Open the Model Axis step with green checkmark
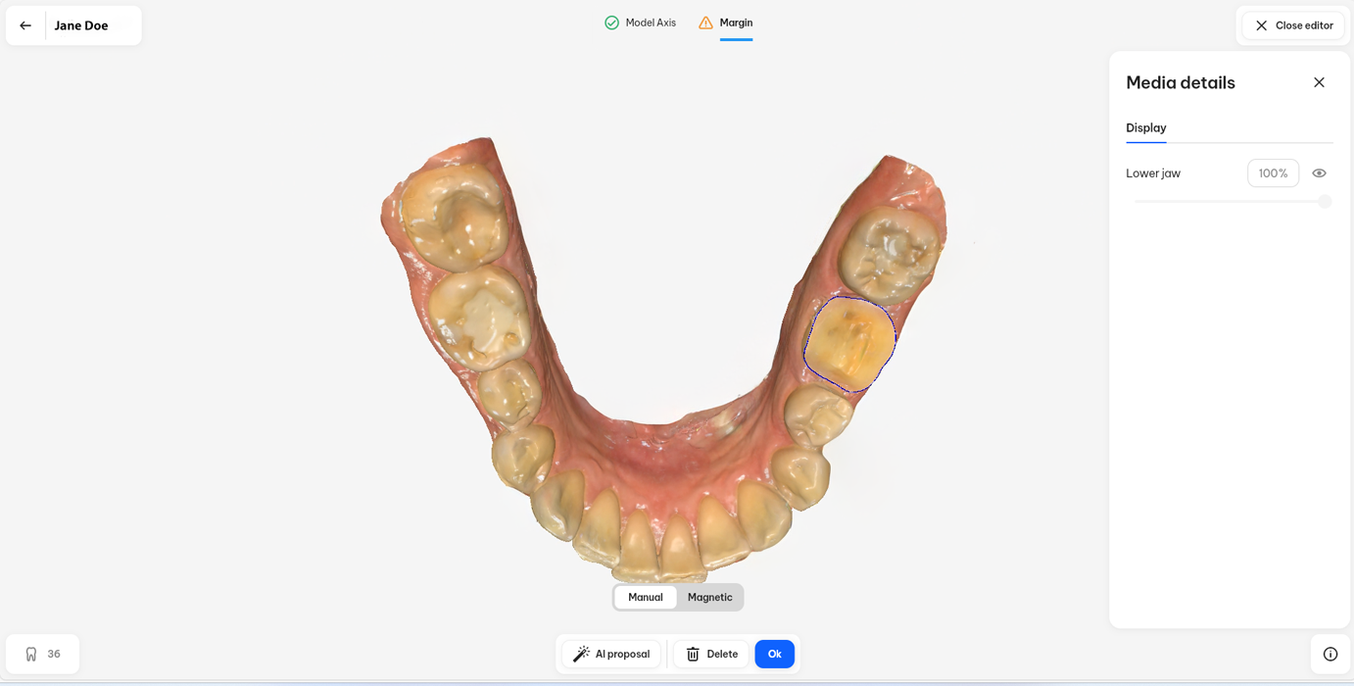Screen dimensions: 1354x686 (x=640, y=23)
